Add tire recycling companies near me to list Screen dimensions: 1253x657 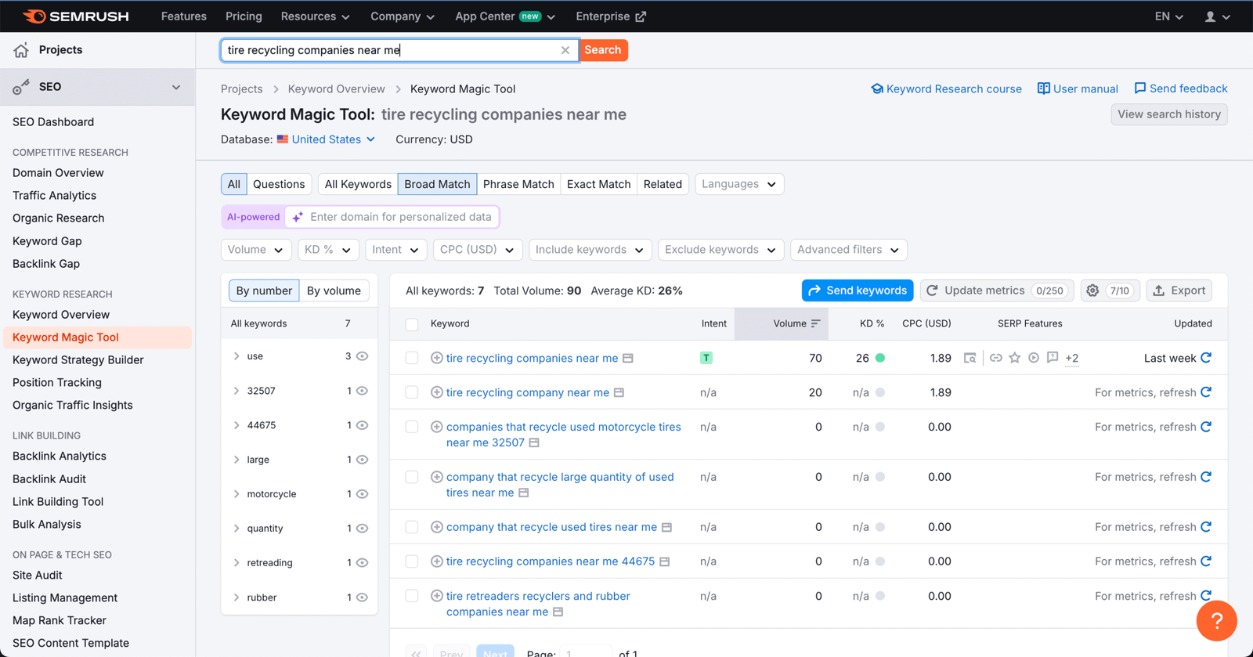[x=437, y=358]
